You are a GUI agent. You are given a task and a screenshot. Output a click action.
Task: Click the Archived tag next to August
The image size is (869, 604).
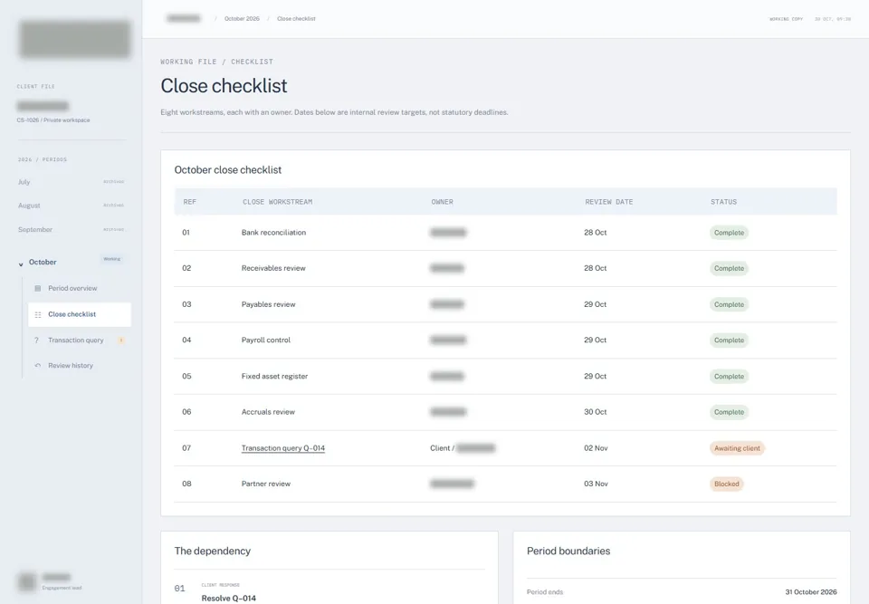(114, 206)
